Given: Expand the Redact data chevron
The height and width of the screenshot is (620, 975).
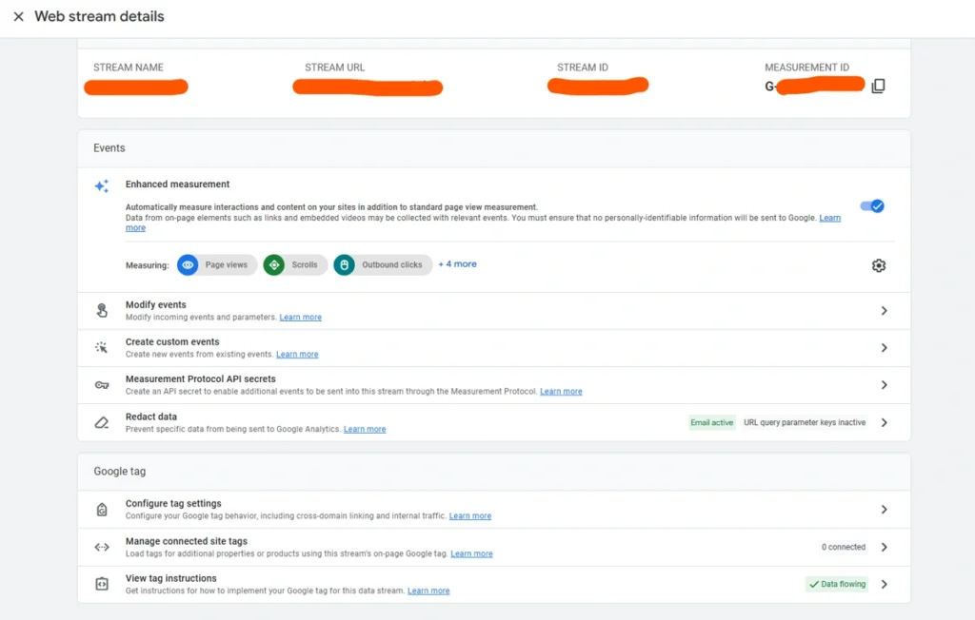Looking at the screenshot, I should pos(884,422).
